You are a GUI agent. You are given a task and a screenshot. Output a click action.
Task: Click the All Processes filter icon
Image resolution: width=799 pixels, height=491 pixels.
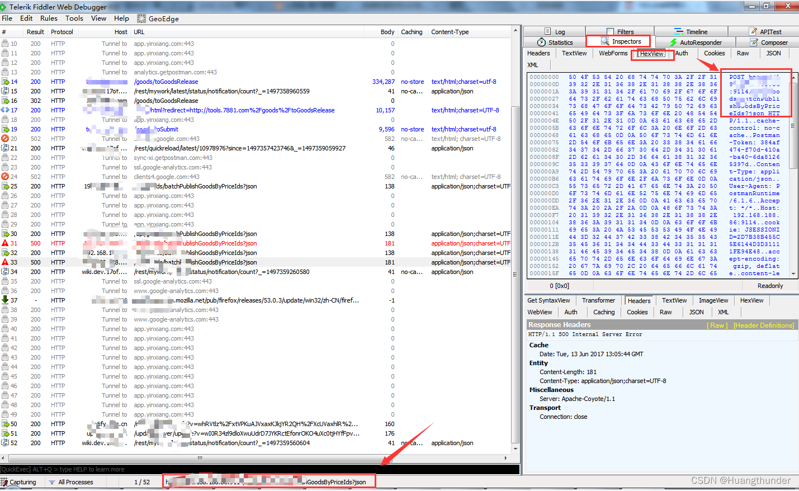pyautogui.click(x=52, y=482)
